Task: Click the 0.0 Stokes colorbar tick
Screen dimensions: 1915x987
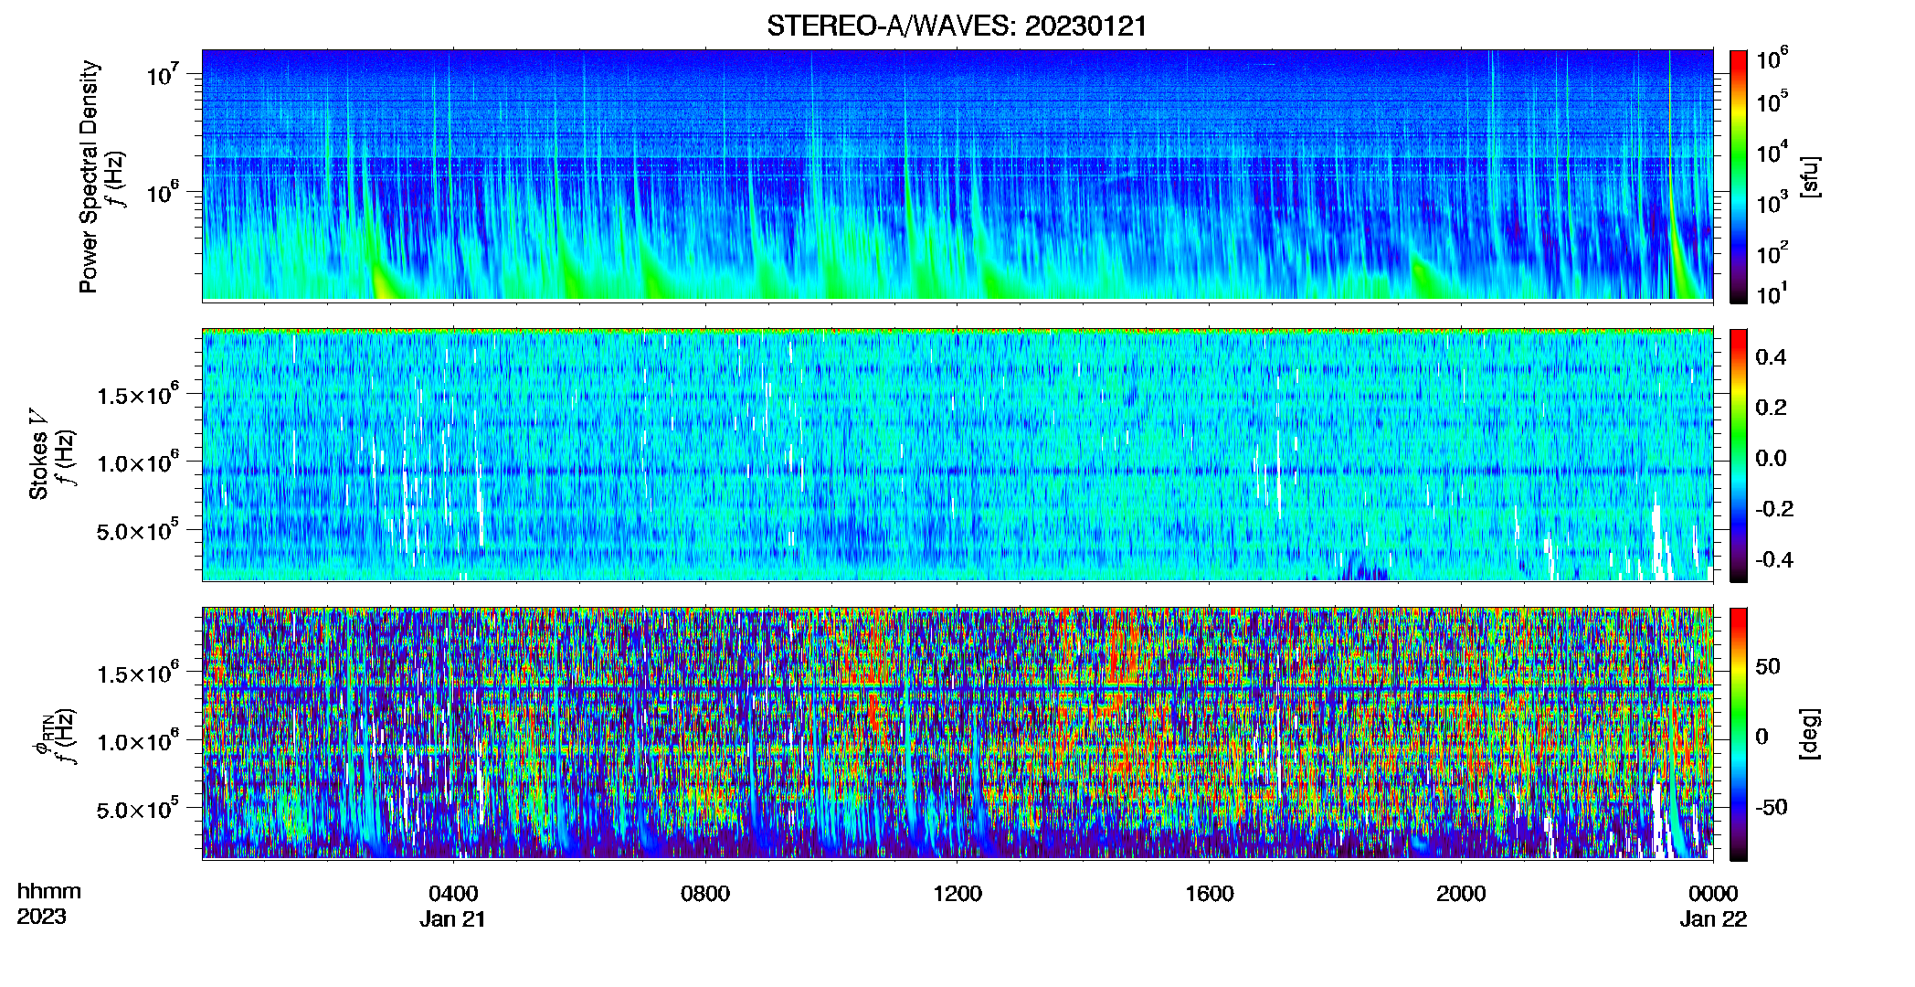Action: coord(1771,458)
